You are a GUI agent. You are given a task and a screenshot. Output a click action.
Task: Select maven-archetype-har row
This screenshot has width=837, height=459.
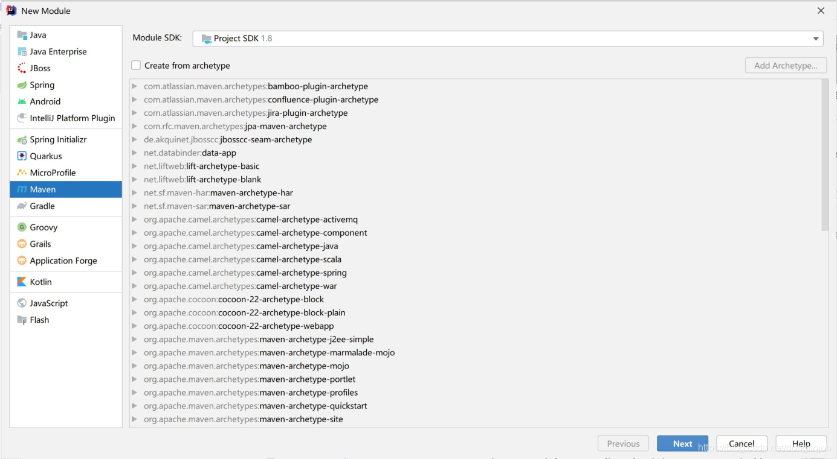(475, 192)
